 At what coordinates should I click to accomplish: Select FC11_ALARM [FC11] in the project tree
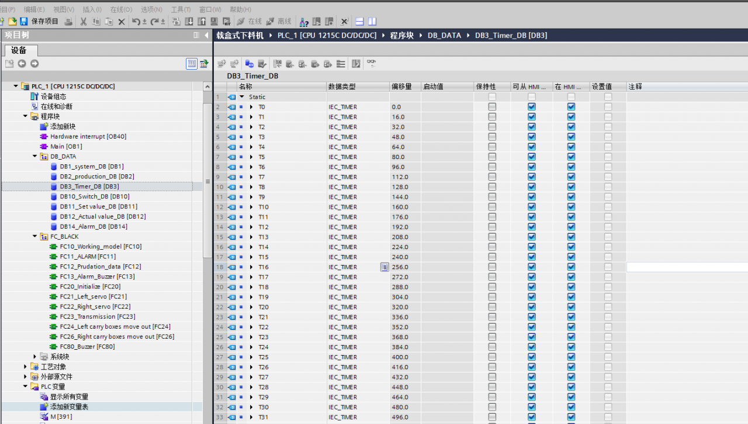[88, 257]
